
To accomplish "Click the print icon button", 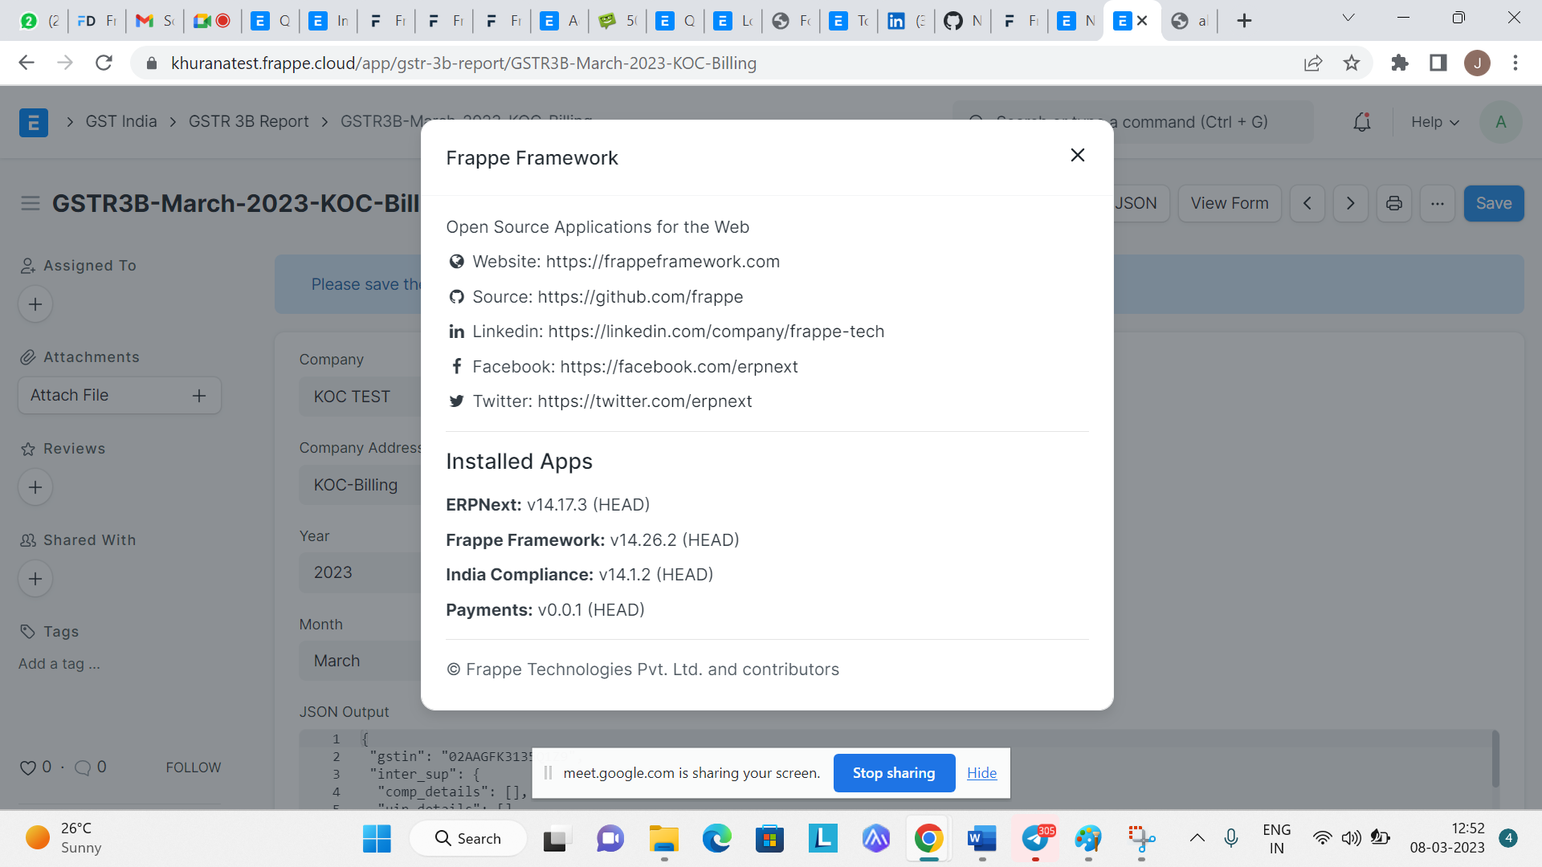I will (x=1393, y=204).
